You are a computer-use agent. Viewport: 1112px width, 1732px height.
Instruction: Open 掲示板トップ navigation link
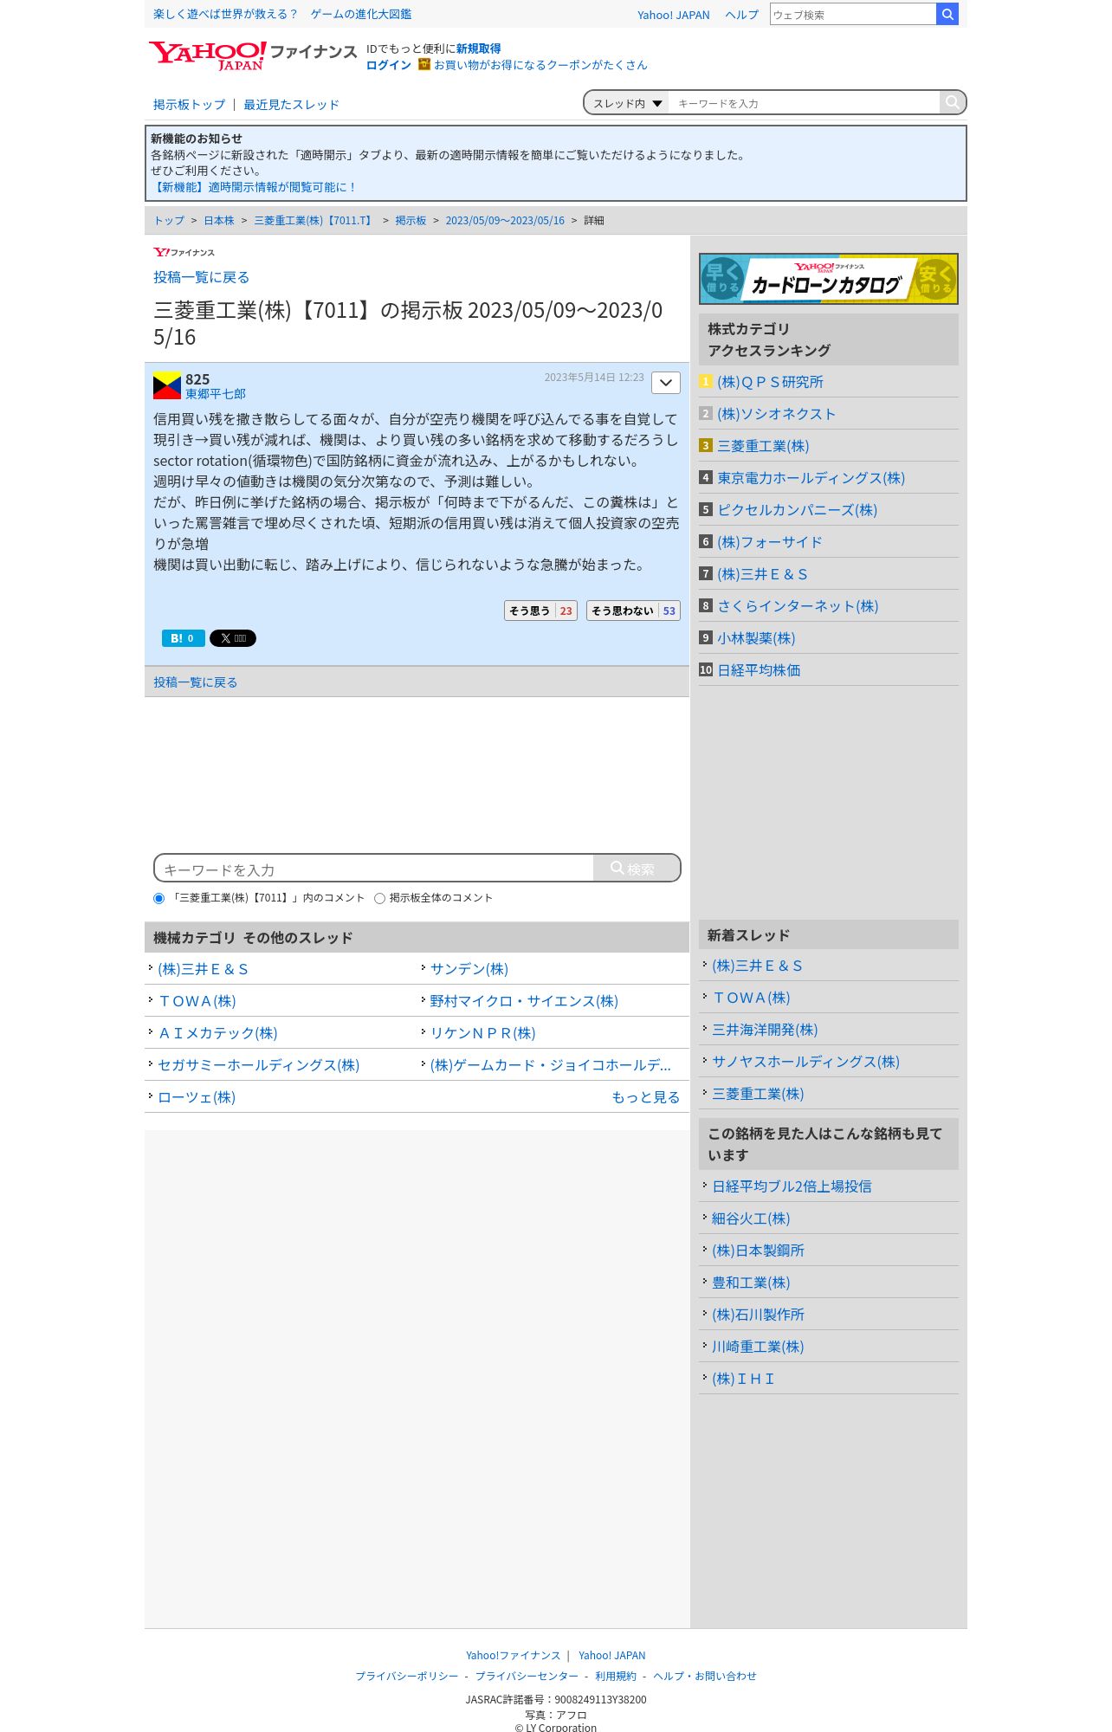tap(189, 105)
